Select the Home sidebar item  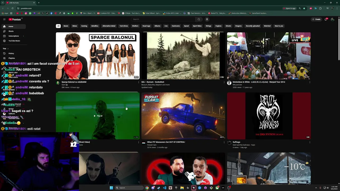point(13,26)
